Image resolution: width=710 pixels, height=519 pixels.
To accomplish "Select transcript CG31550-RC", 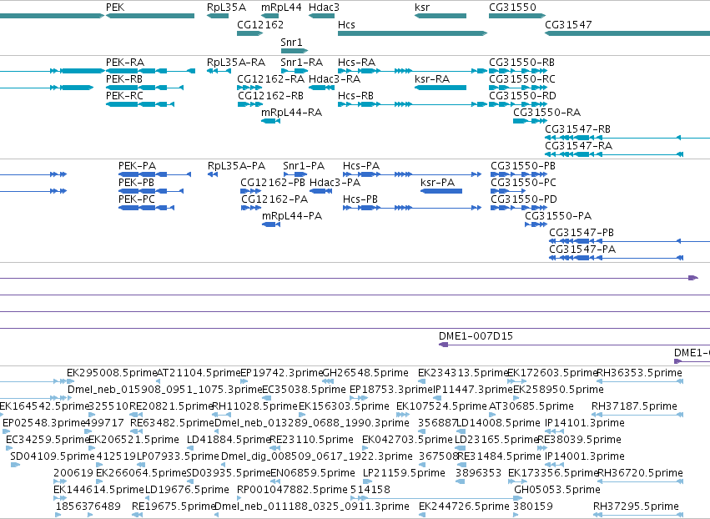I will (x=518, y=88).
